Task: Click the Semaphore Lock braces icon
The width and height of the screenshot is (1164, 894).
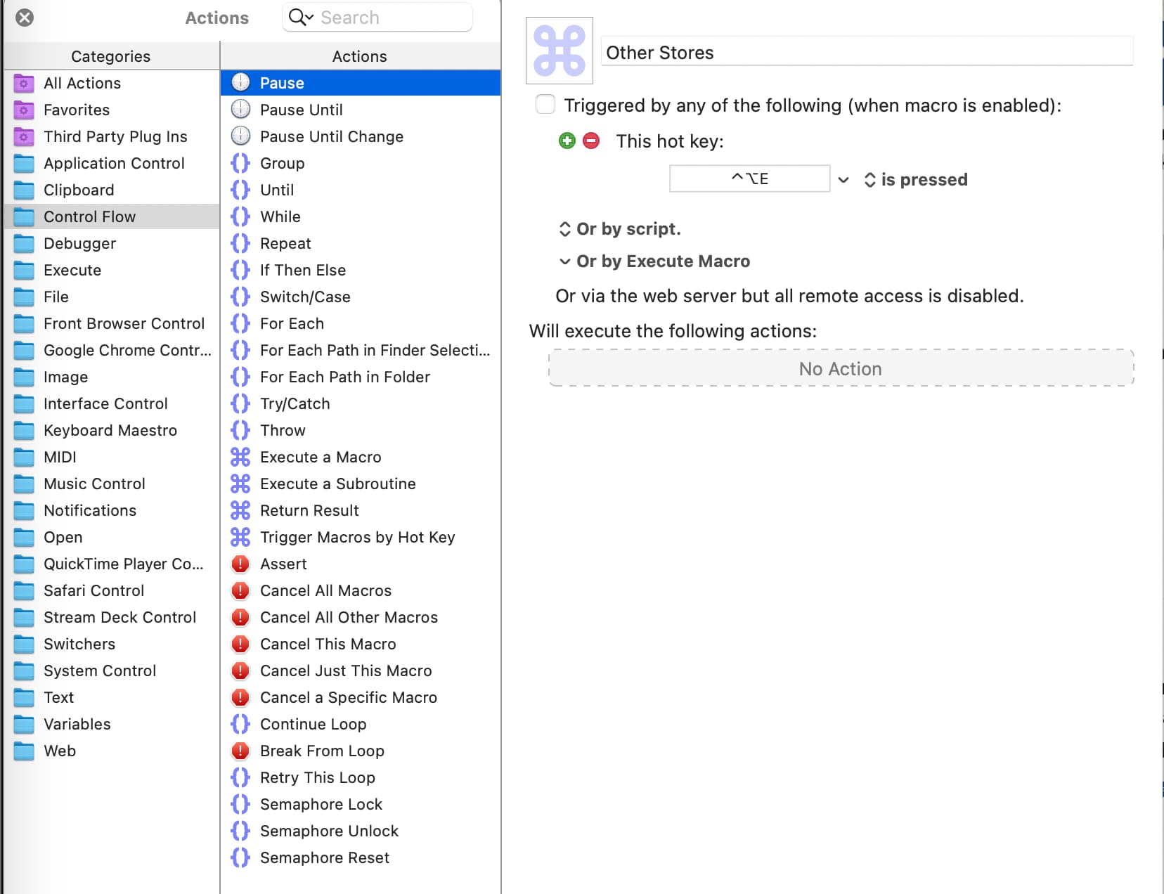Action: 240,804
